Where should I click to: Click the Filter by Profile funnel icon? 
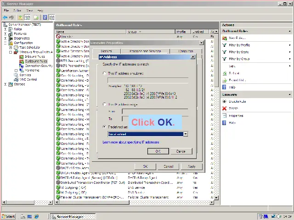(225, 45)
